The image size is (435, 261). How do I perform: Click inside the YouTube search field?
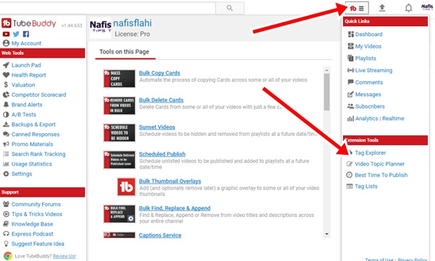107,8
